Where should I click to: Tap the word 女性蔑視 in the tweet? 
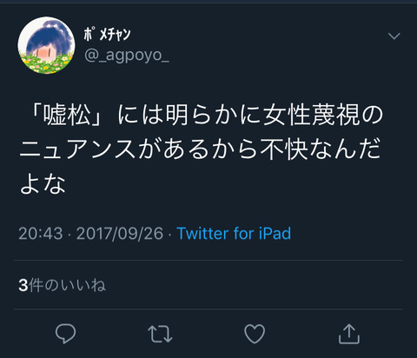click(x=311, y=116)
